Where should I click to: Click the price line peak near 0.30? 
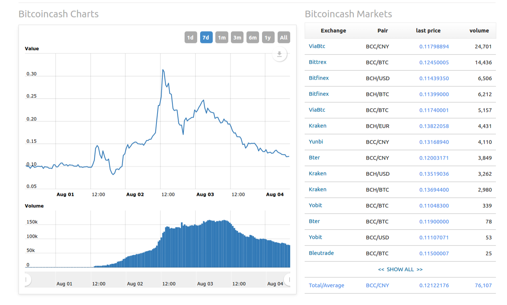[x=163, y=70]
